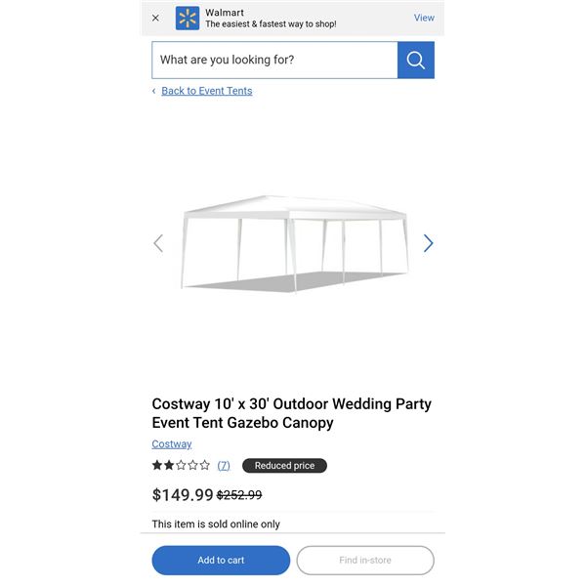Follow the 'Back to Event Tents' link
The height and width of the screenshot is (586, 586).
[206, 91]
